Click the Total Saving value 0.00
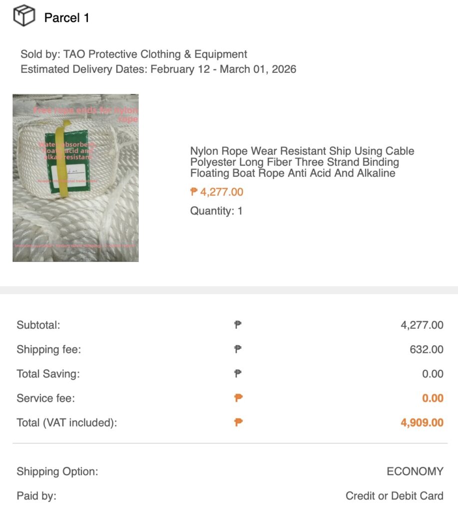The height and width of the screenshot is (511, 458). 433,374
